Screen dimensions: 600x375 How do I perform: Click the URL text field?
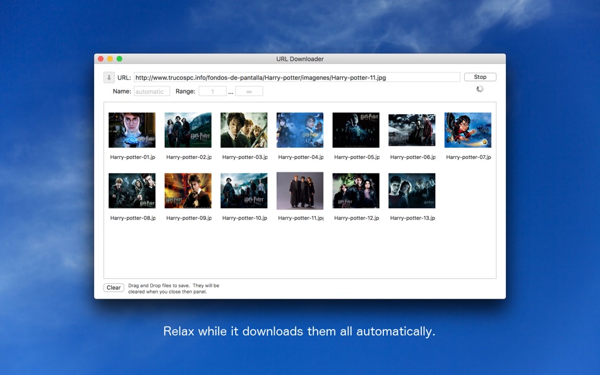pos(297,77)
